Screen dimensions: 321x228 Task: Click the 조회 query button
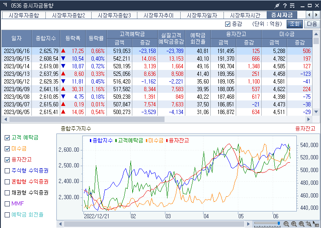tap(295, 24)
